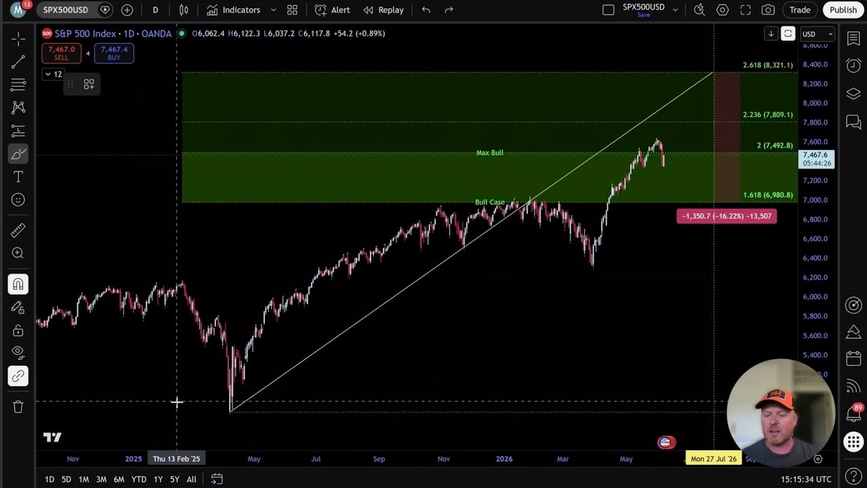Toggle magnet mode for drawings
The width and height of the screenshot is (867, 488).
click(x=18, y=284)
